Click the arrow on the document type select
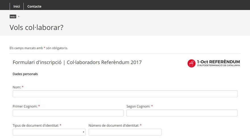Screen dimensions: 250x140 [84, 132]
